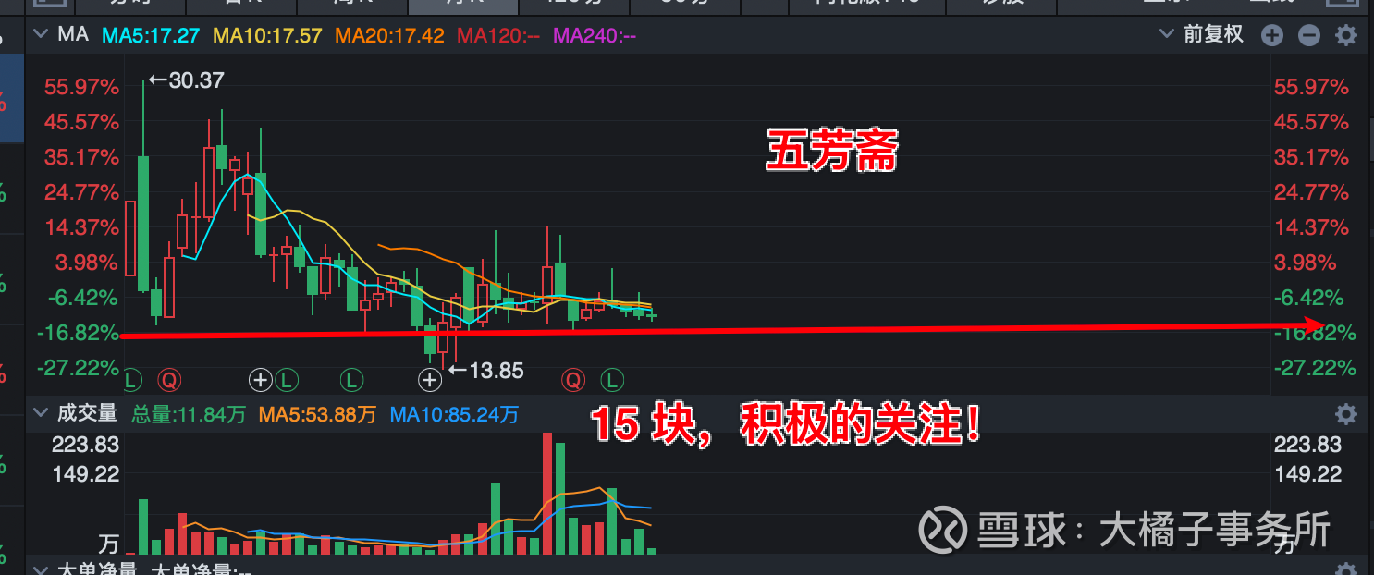
Task: Open MA indicator settings gear
Action: 1346,36
